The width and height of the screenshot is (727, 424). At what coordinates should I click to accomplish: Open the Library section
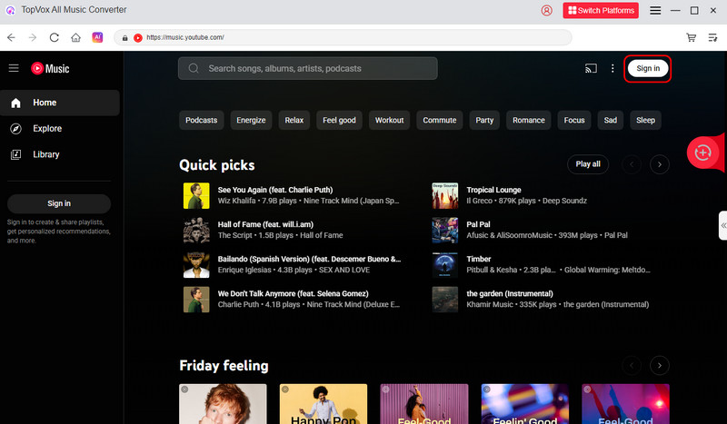coord(46,154)
